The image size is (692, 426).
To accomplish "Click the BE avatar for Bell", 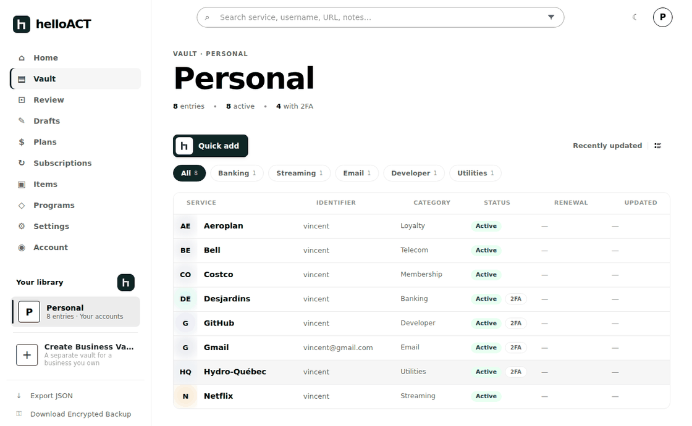I will coord(185,251).
